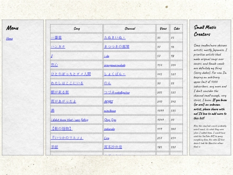Open the song 'i didnt know that i was falling'
The image size is (233, 175).
coord(69,120)
